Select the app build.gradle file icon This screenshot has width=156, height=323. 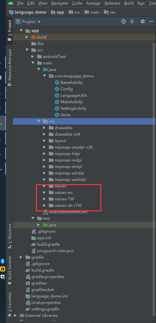click(x=34, y=244)
